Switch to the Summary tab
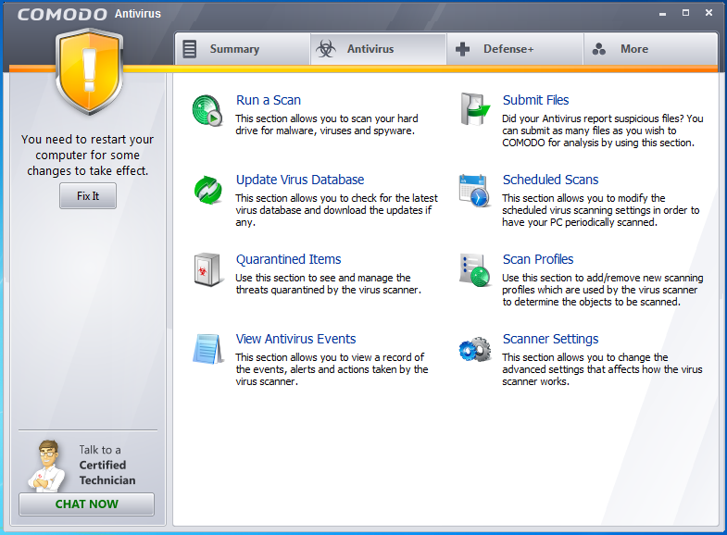Screen dimensions: 727x535 coord(243,49)
